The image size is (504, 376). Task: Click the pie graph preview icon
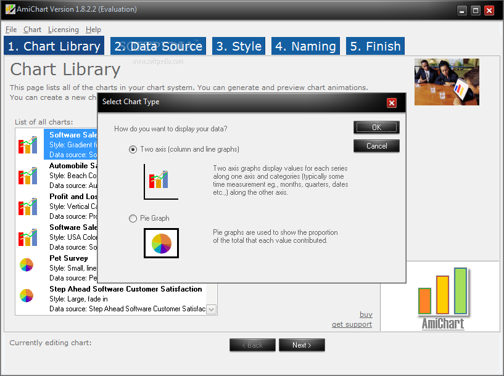162,243
